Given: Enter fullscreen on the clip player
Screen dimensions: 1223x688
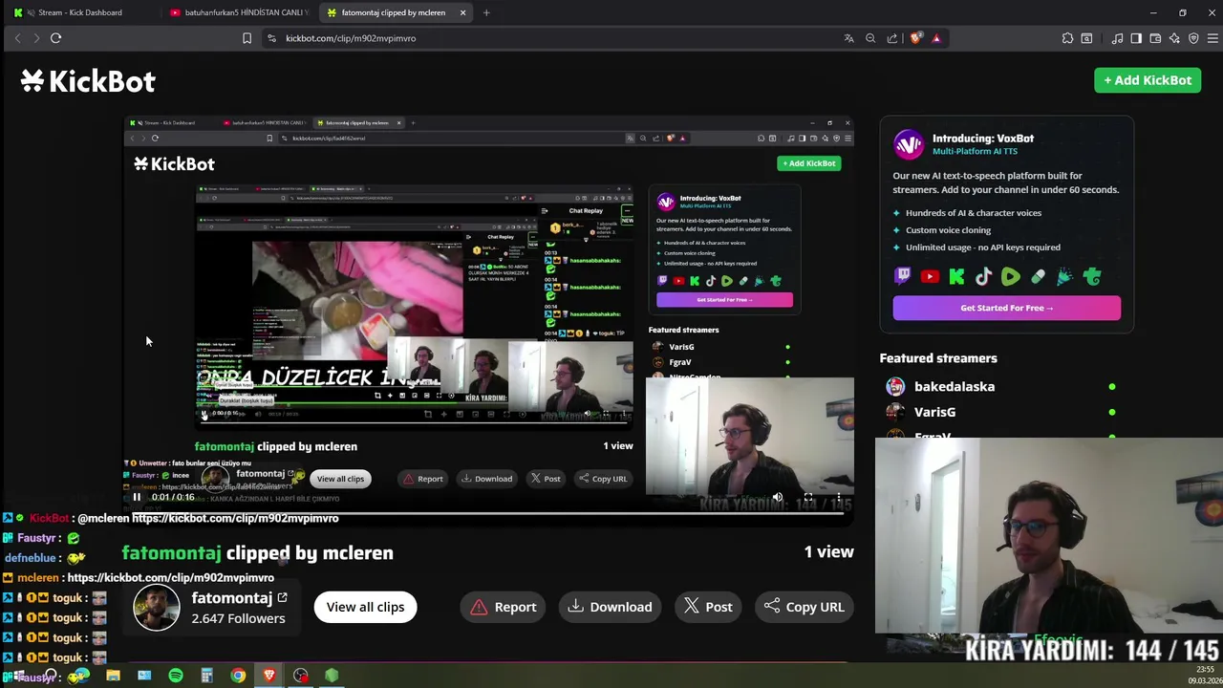Looking at the screenshot, I should [808, 497].
